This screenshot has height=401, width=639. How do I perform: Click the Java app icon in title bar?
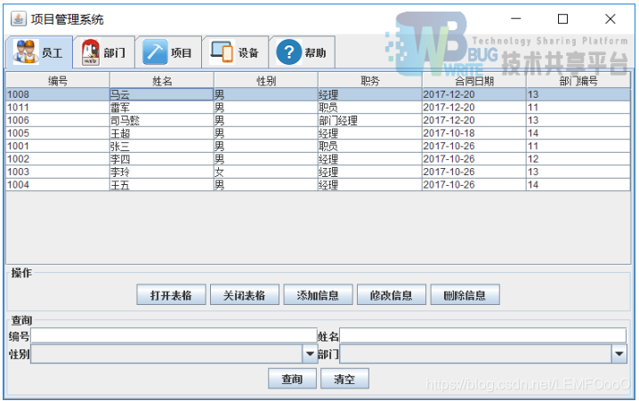pyautogui.click(x=19, y=19)
